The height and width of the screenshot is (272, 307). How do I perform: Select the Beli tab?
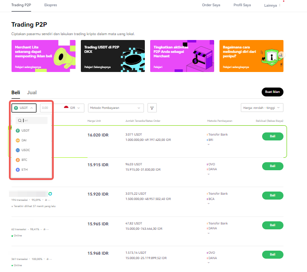coord(16,92)
